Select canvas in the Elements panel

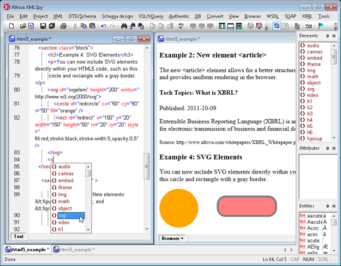(314, 52)
